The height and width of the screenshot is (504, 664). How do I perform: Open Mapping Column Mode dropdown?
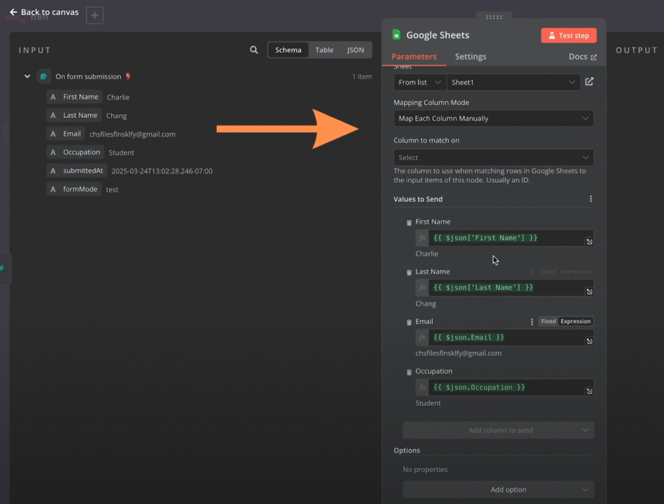tap(493, 119)
